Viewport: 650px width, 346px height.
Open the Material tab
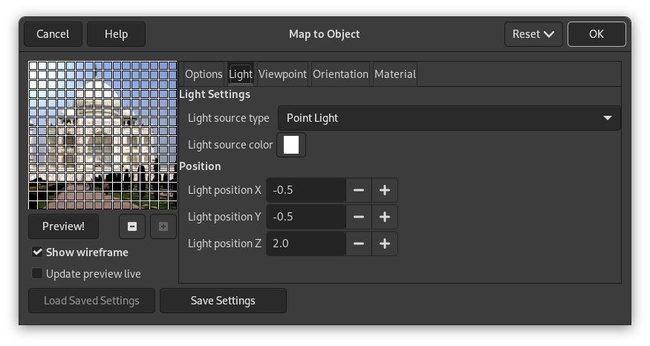(394, 74)
